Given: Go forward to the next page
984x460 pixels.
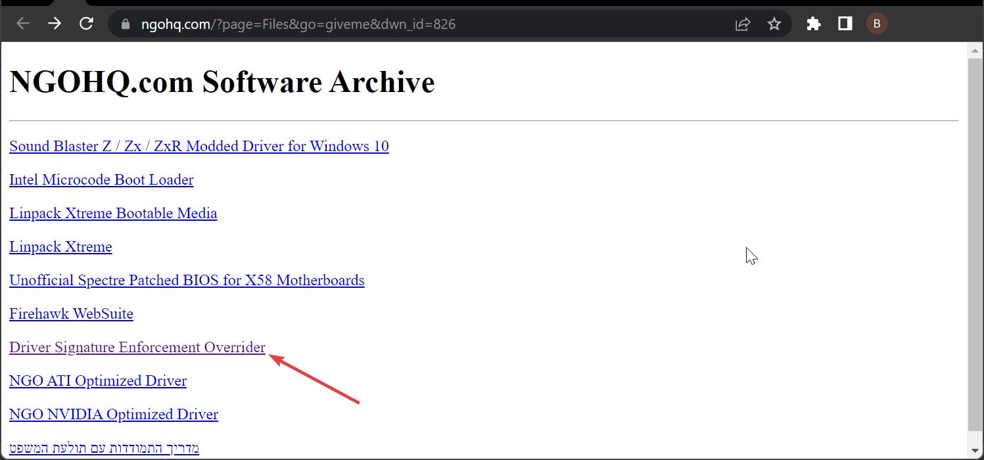Looking at the screenshot, I should [x=55, y=24].
